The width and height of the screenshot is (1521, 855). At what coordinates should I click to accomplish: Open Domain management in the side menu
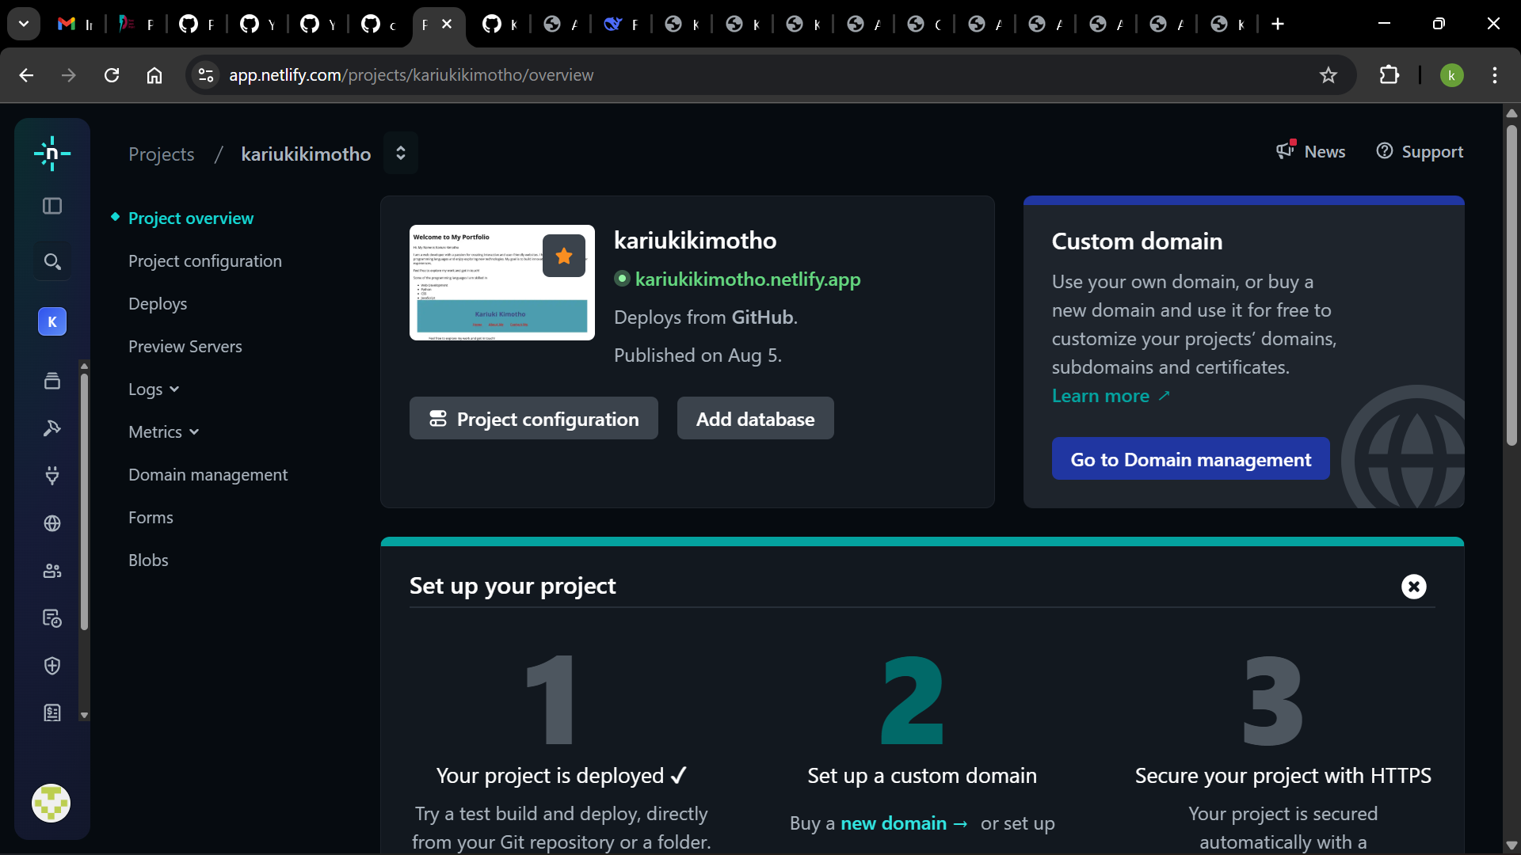(x=208, y=475)
